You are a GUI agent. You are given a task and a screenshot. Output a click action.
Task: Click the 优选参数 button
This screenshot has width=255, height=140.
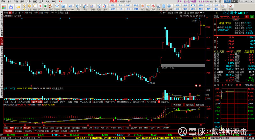(177, 105)
